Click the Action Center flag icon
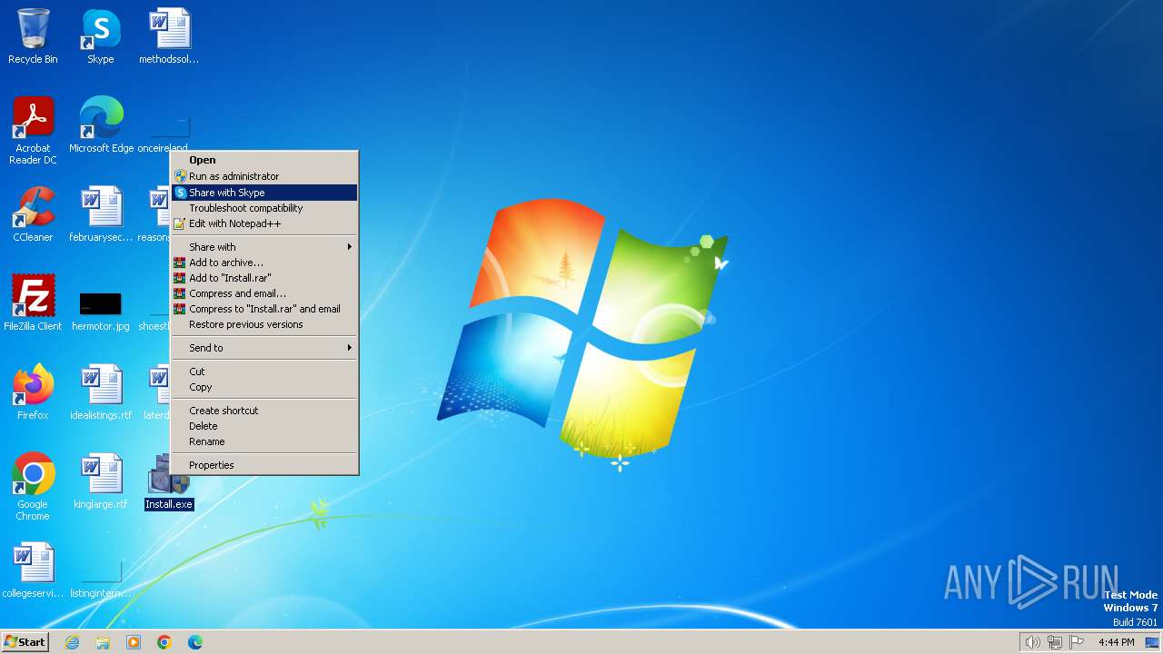Screen dimensions: 1163x654 (x=1078, y=642)
